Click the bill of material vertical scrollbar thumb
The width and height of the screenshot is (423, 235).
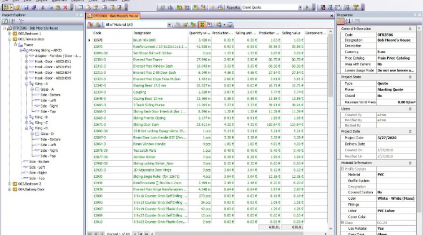click(x=330, y=66)
